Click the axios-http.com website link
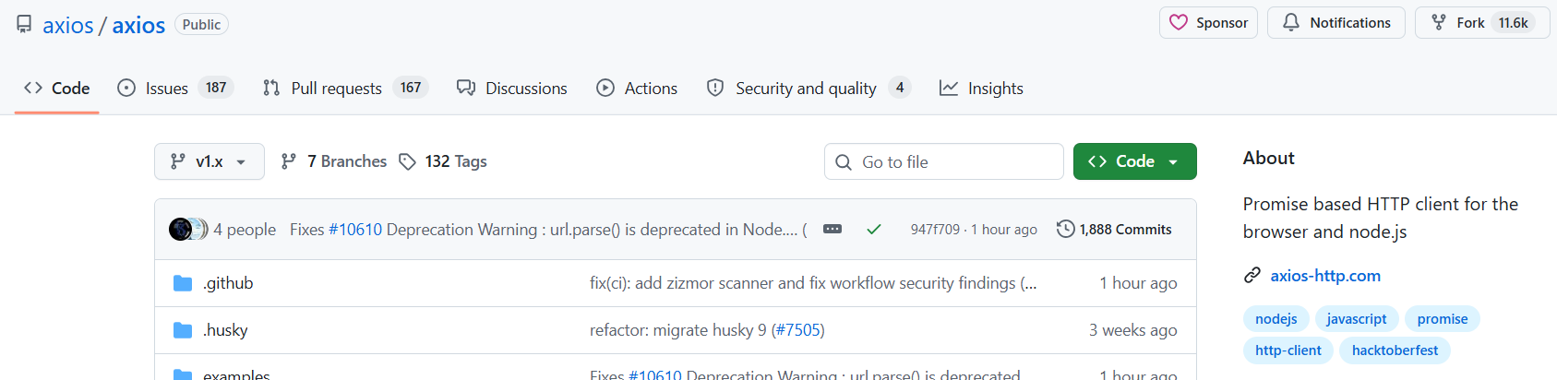The height and width of the screenshot is (380, 1557). [x=1324, y=276]
